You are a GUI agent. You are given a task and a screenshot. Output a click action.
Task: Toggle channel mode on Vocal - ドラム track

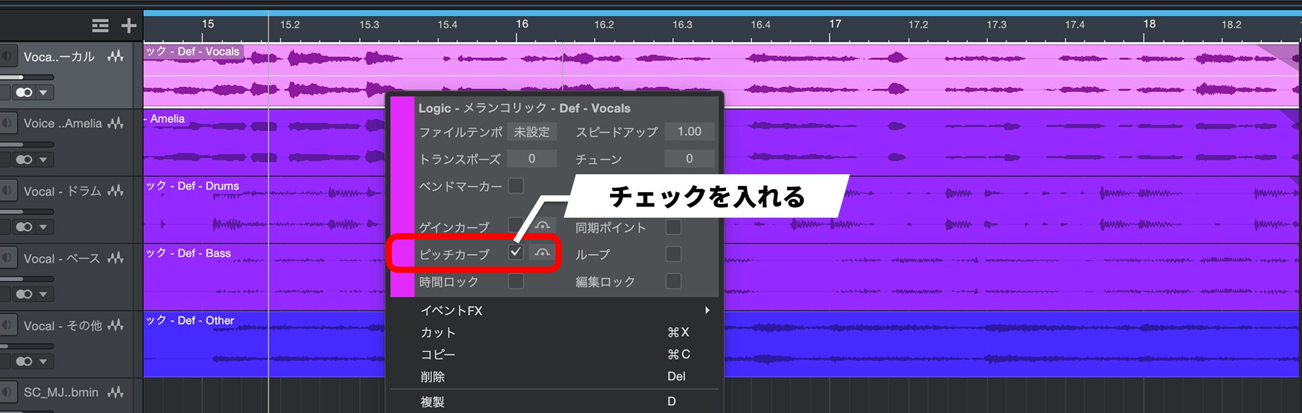pyautogui.click(x=24, y=227)
